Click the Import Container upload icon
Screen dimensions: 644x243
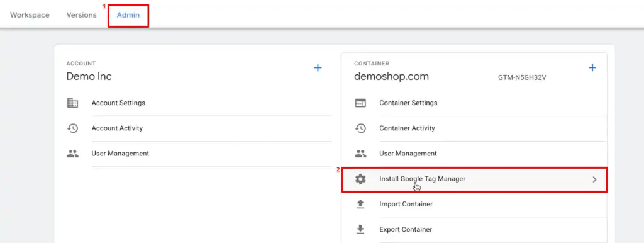pos(360,204)
